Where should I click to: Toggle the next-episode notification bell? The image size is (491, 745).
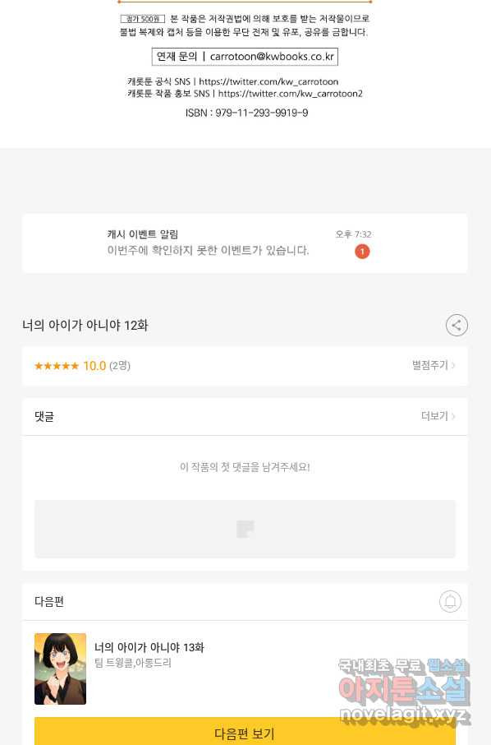pyautogui.click(x=450, y=602)
